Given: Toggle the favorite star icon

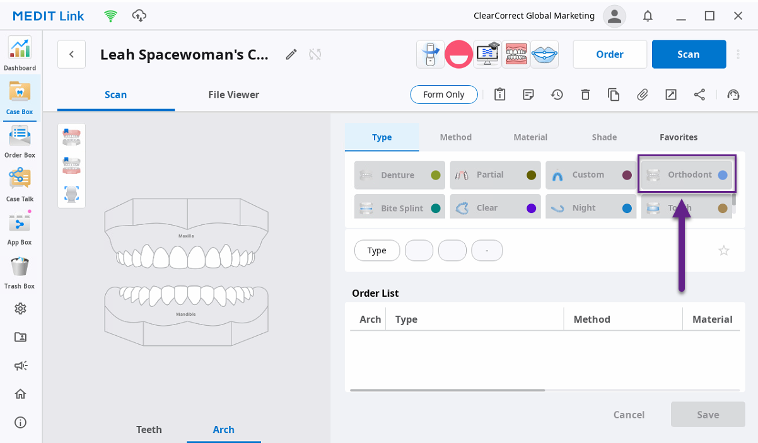Looking at the screenshot, I should 724,250.
